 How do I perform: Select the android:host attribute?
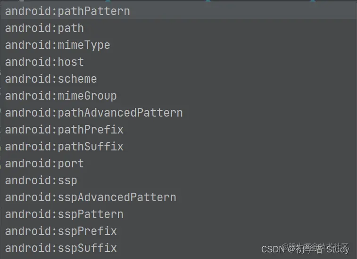click(x=44, y=62)
